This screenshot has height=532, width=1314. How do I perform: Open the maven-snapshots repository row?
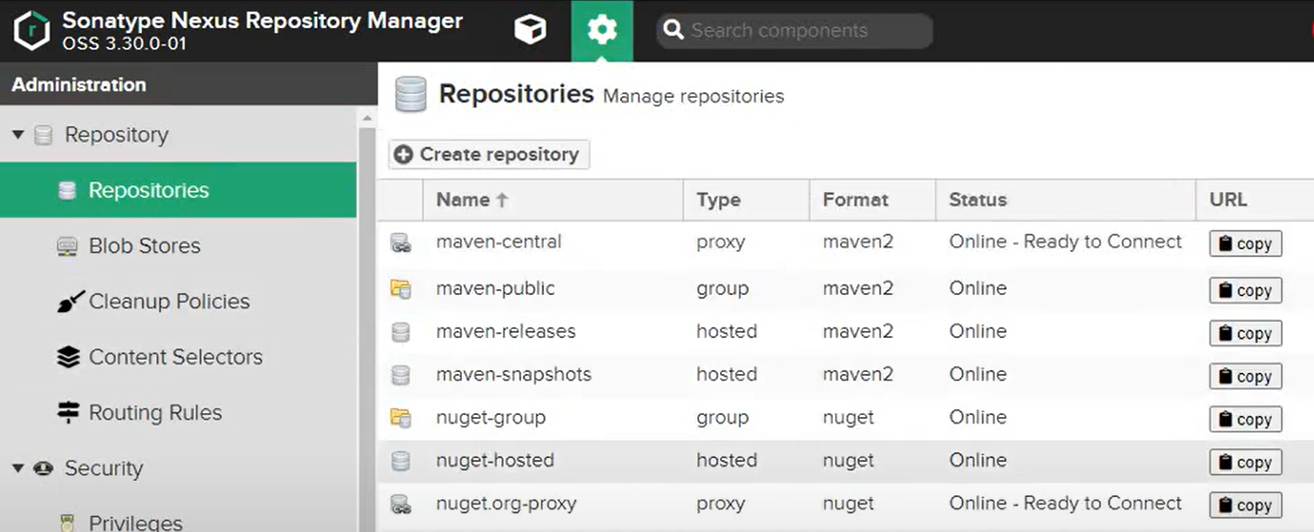(x=846, y=375)
